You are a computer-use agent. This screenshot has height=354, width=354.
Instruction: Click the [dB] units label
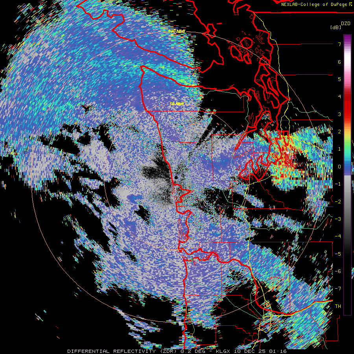pos(336,27)
